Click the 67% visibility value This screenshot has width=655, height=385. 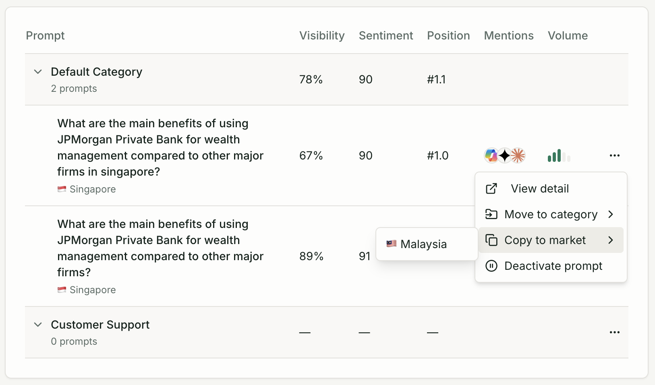pos(311,155)
